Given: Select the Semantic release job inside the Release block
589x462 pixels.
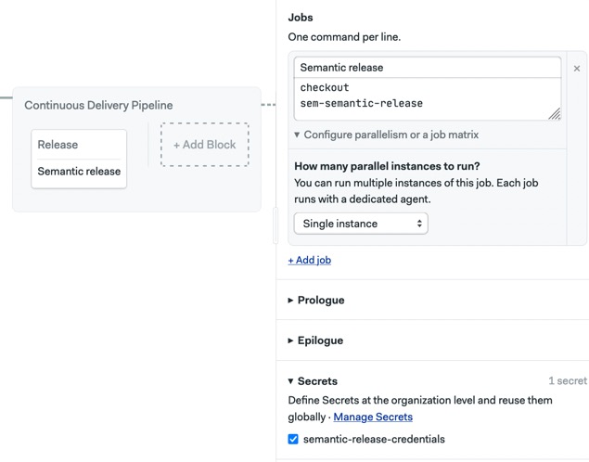Looking at the screenshot, I should (79, 172).
